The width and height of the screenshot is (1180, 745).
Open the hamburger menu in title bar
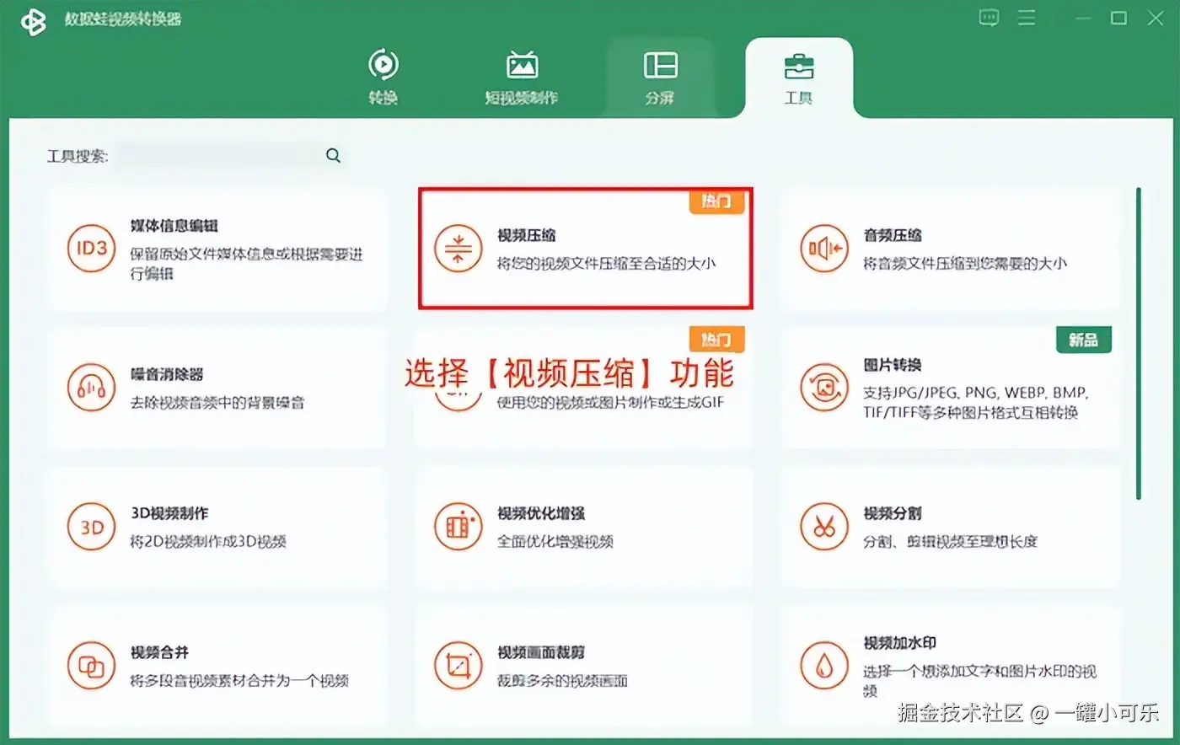1027,18
